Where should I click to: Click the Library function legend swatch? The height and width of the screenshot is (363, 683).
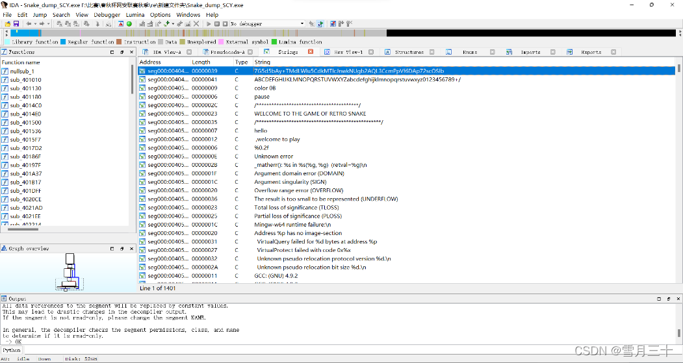(7, 42)
